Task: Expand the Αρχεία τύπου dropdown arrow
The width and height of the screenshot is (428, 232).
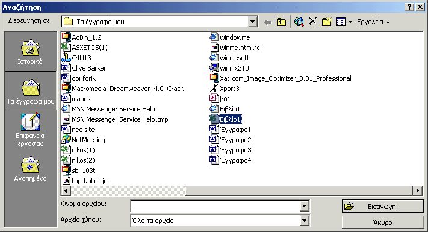Action: coord(304,221)
